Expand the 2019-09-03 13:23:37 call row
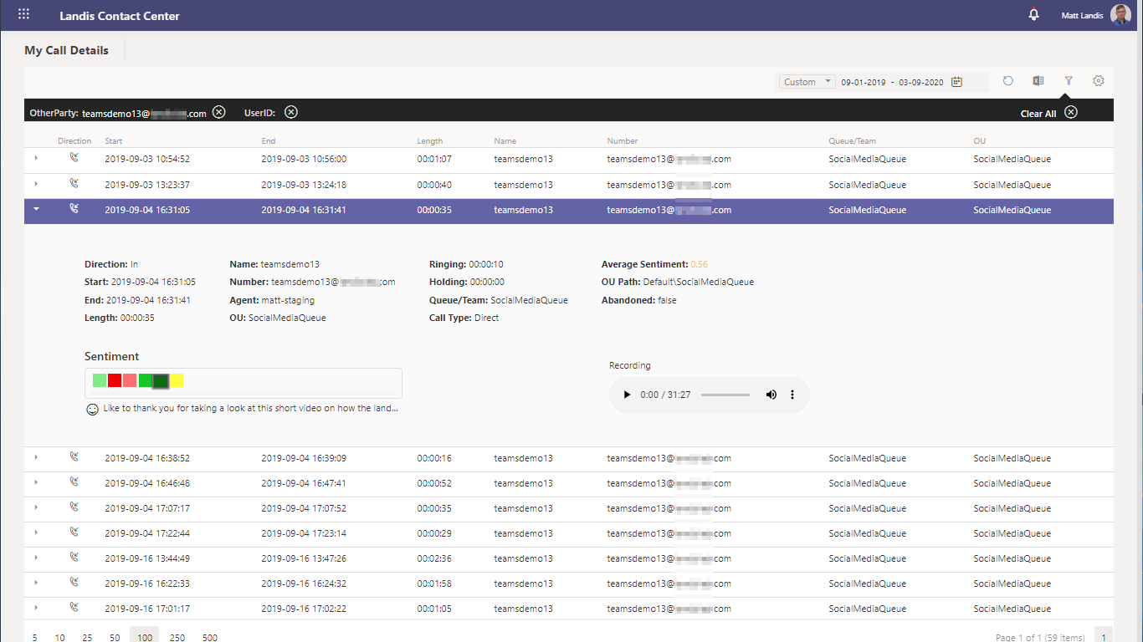The image size is (1143, 642). pyautogui.click(x=36, y=184)
